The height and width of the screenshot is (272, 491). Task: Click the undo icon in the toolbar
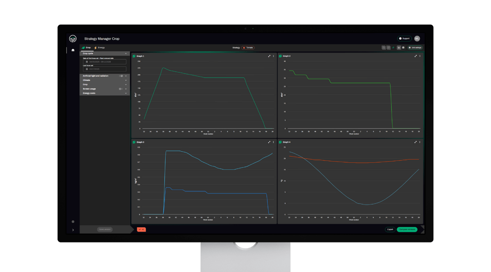point(384,47)
